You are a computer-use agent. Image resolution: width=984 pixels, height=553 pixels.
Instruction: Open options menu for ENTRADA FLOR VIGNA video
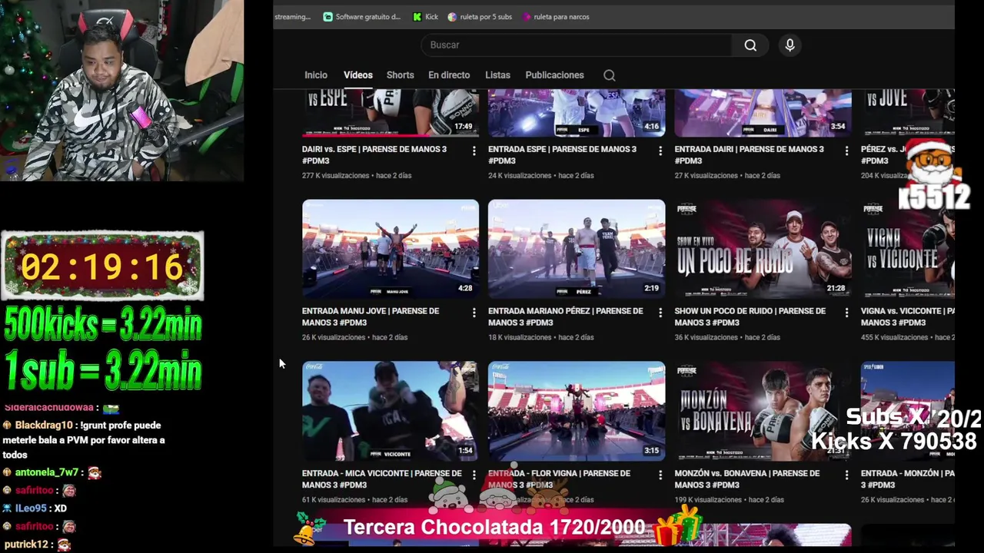click(660, 475)
